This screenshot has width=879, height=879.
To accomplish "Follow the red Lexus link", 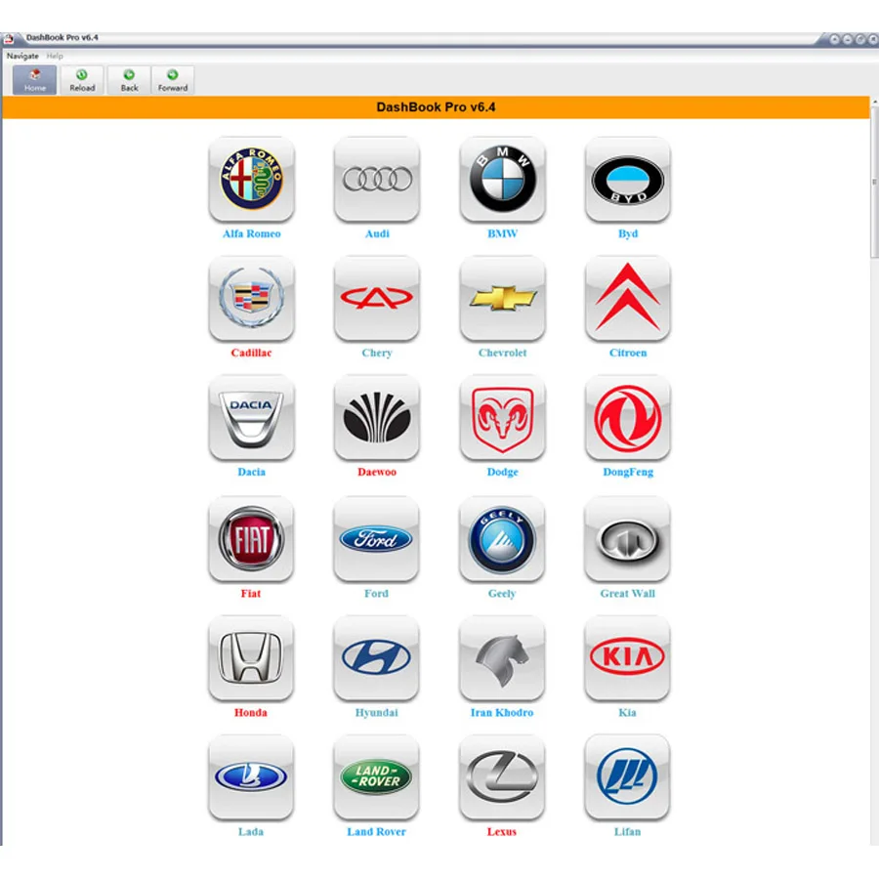I will click(x=502, y=831).
